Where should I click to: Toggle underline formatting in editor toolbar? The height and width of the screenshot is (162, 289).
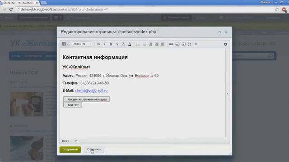(111, 44)
